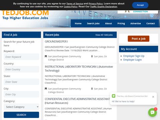Click the Country input field
Viewport: 160px width, 120px height.
21,69
